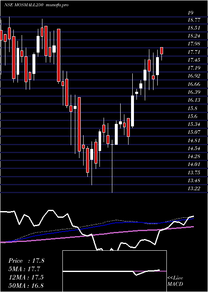Select the 15.8 price axis label
The image size is (208, 292).
(193, 108)
